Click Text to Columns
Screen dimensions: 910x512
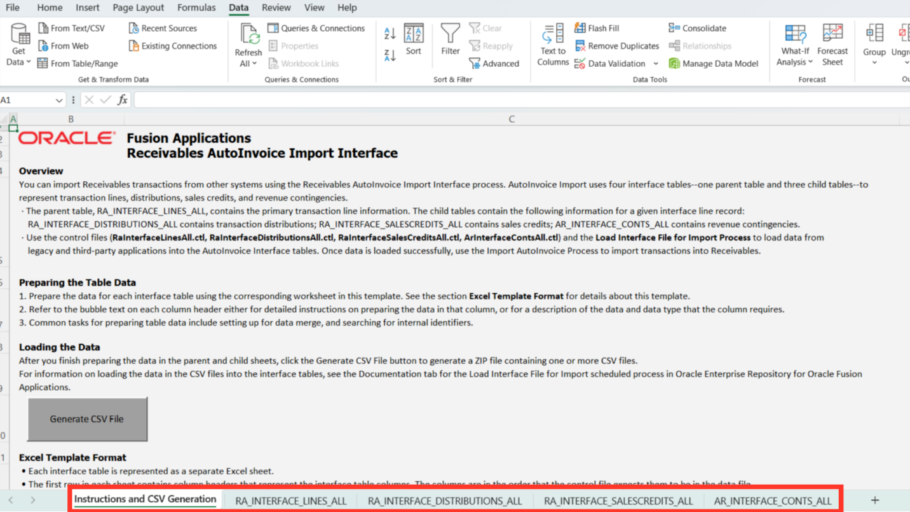[553, 45]
